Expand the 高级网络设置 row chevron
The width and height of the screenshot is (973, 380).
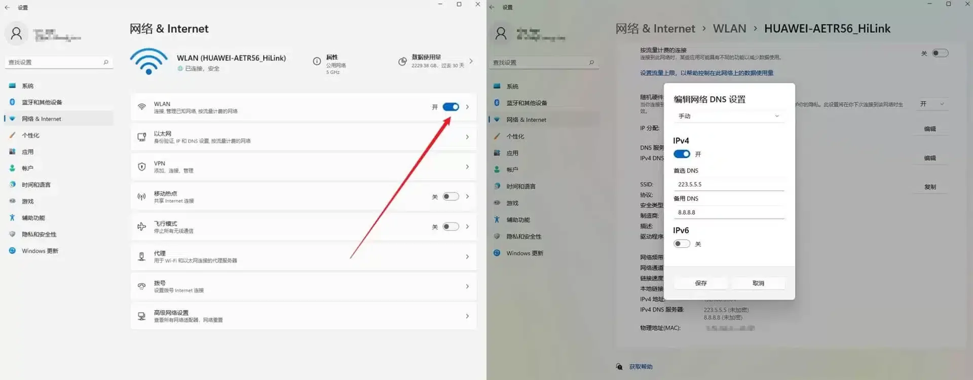(467, 316)
